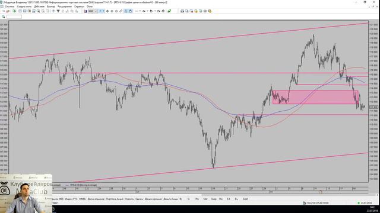
Task: Switch to the Портфель Акций tab
Action: tap(115, 199)
